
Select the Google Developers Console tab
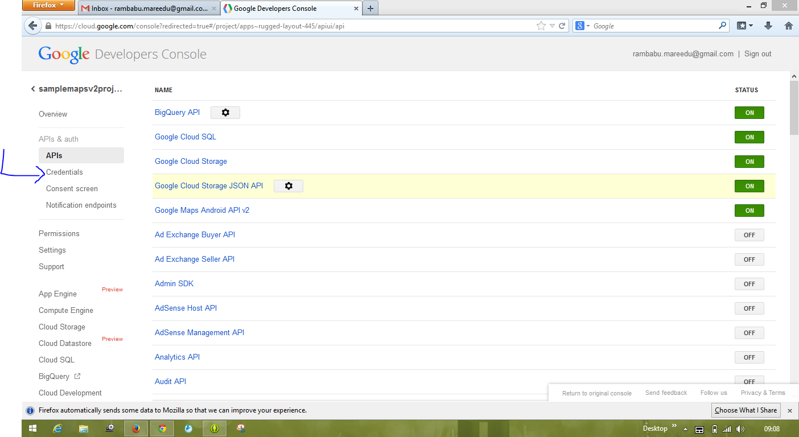pyautogui.click(x=291, y=9)
